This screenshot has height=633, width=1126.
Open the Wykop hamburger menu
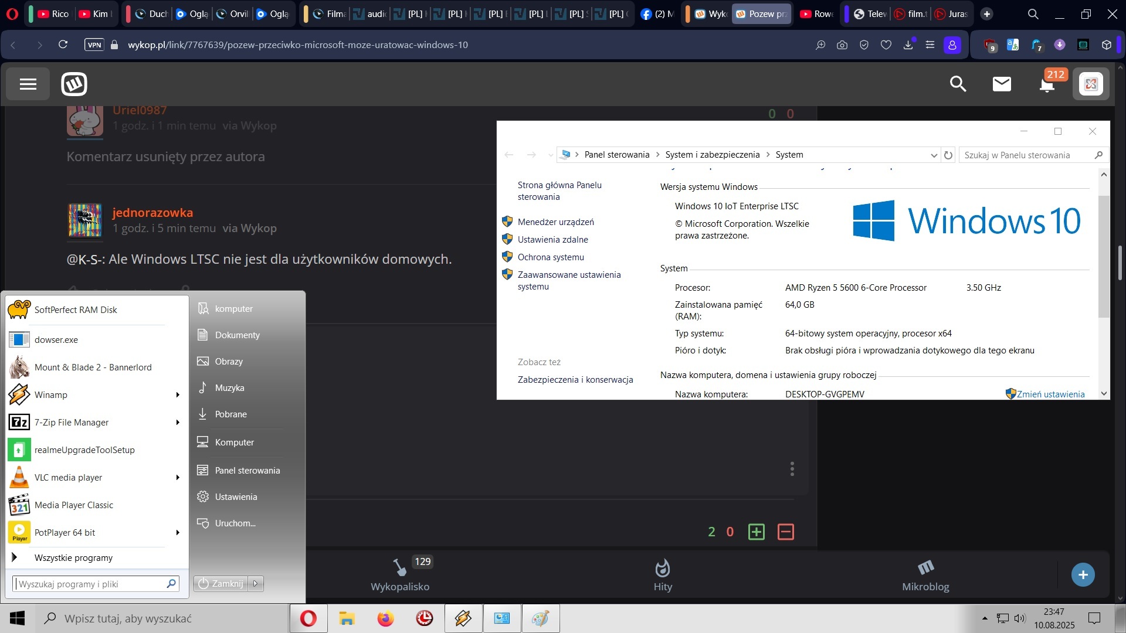pyautogui.click(x=28, y=84)
